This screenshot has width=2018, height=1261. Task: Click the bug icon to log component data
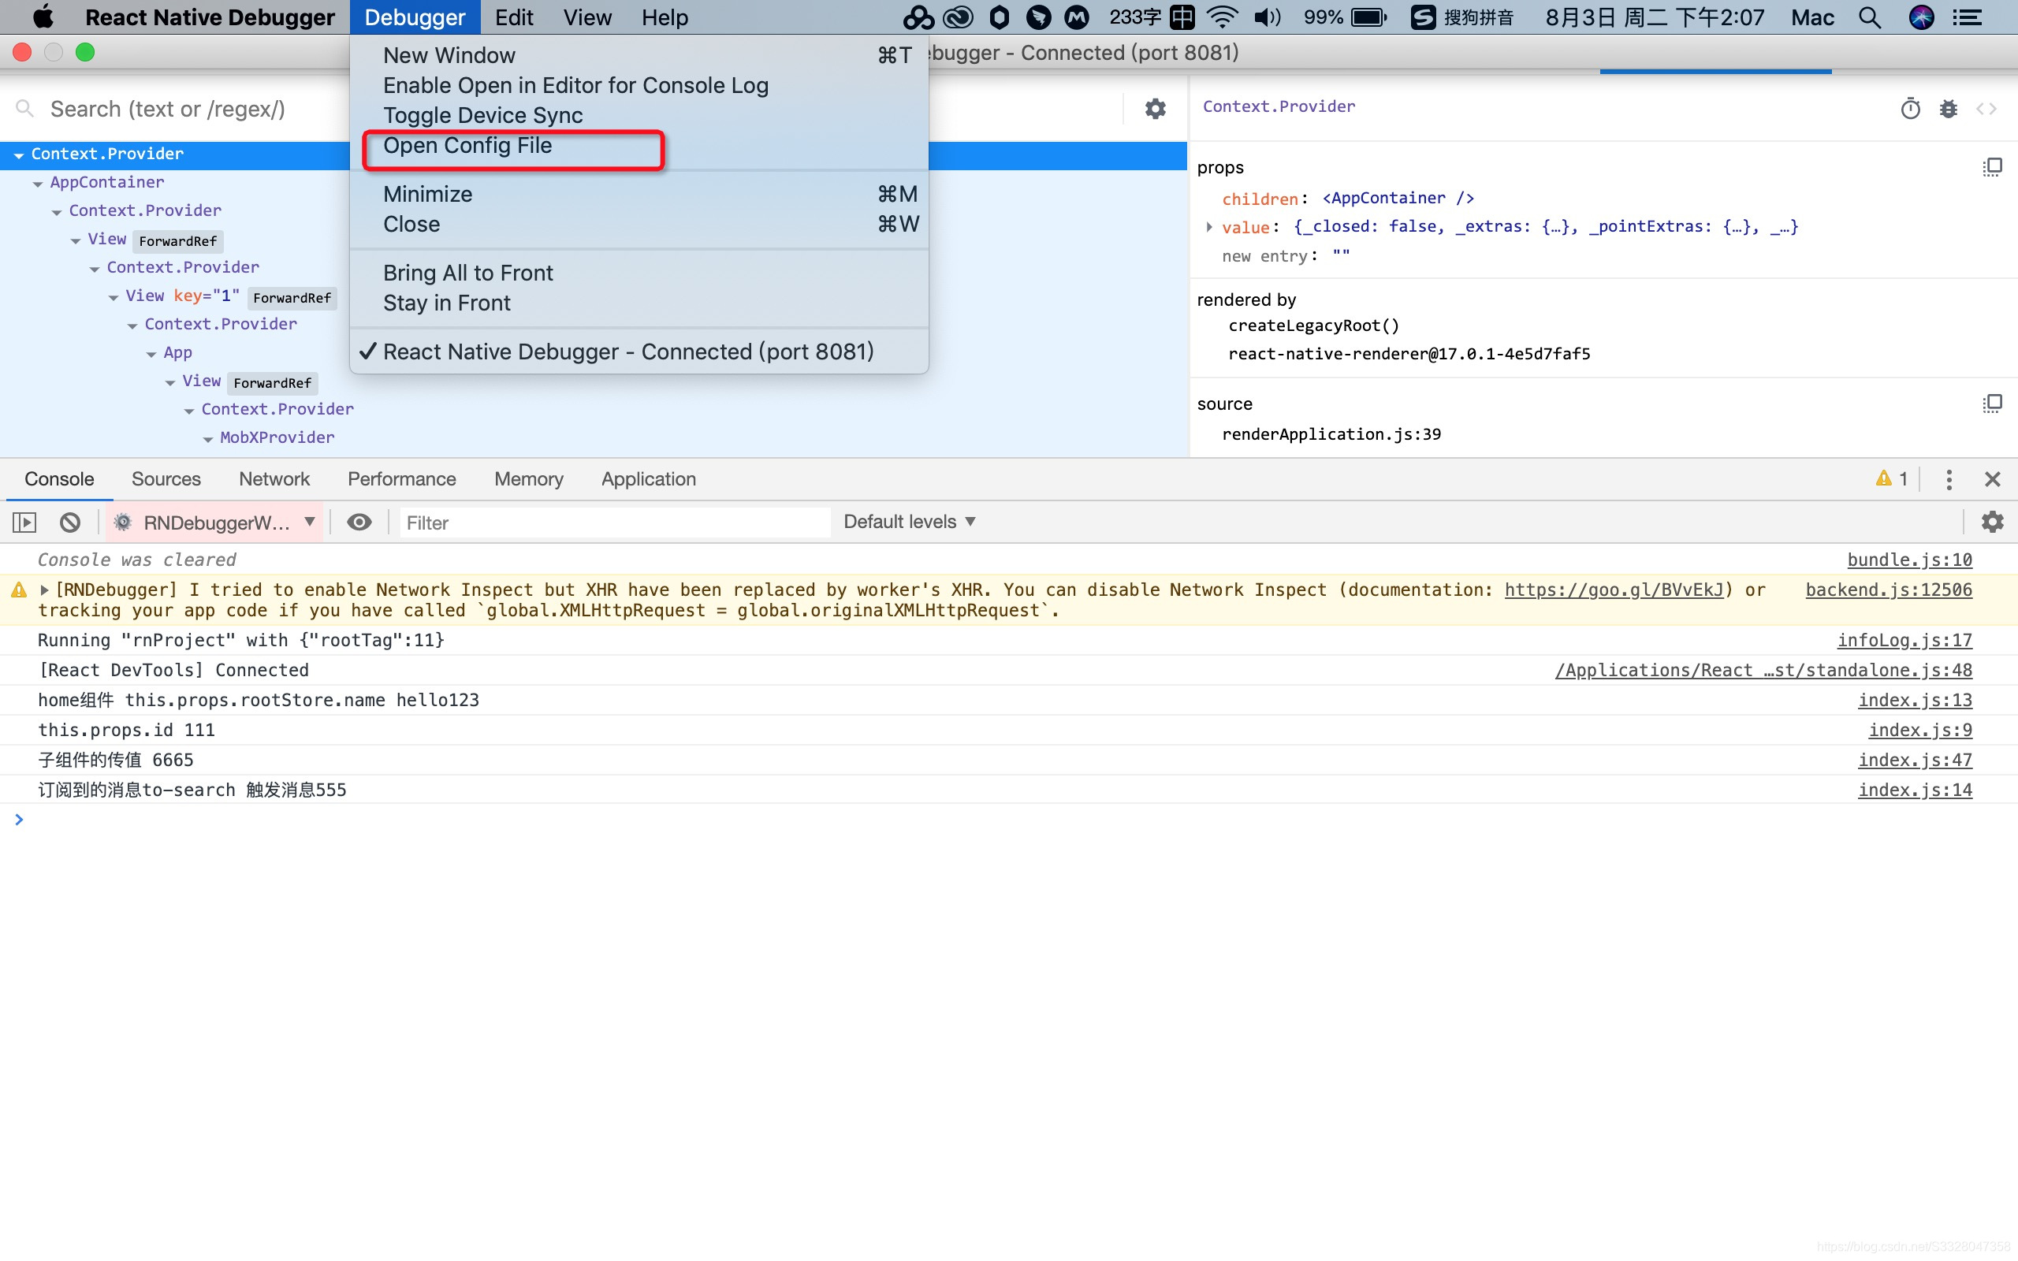[1948, 109]
